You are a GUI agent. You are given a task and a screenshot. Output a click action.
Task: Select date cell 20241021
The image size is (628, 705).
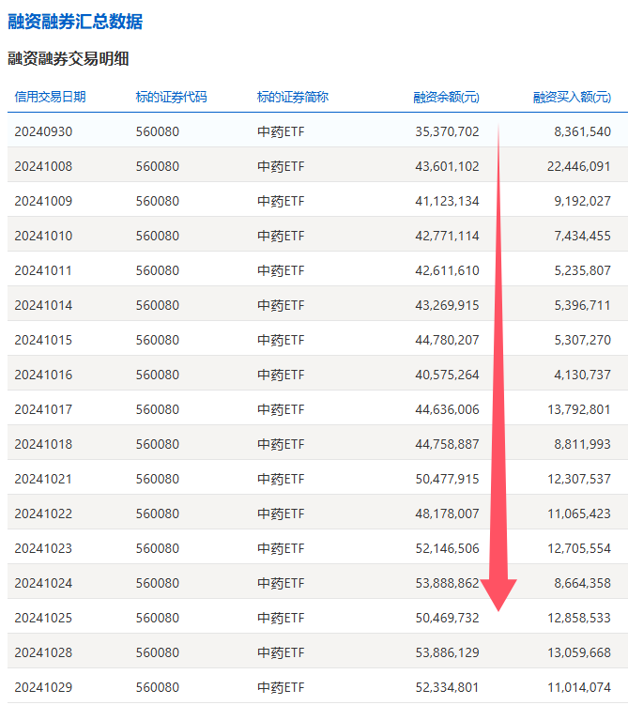tap(43, 479)
